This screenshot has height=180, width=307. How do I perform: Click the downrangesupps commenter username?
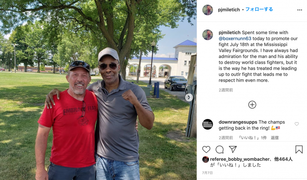(238, 122)
